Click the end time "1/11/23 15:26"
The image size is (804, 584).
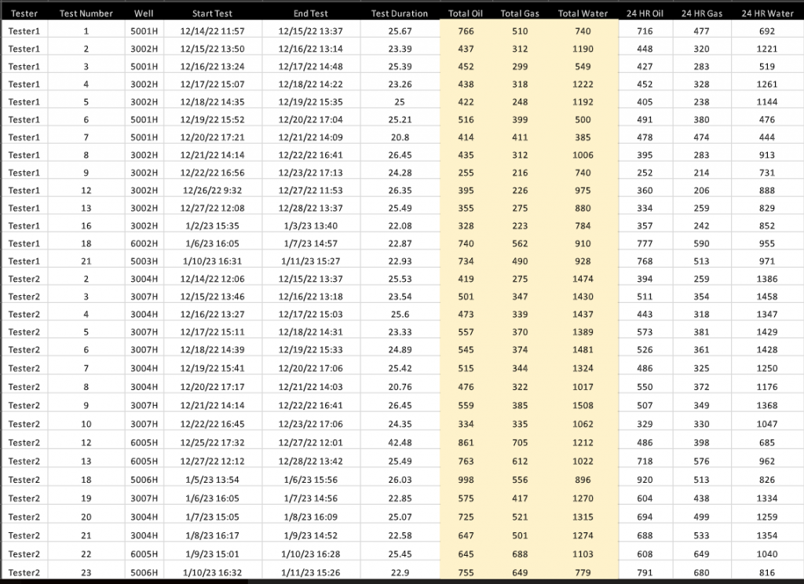point(311,573)
